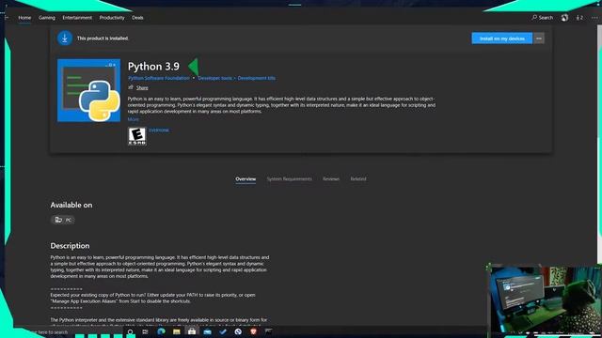Screen dimensions: 602x338
Task: Open Python Software Foundation publisher link
Action: point(159,78)
